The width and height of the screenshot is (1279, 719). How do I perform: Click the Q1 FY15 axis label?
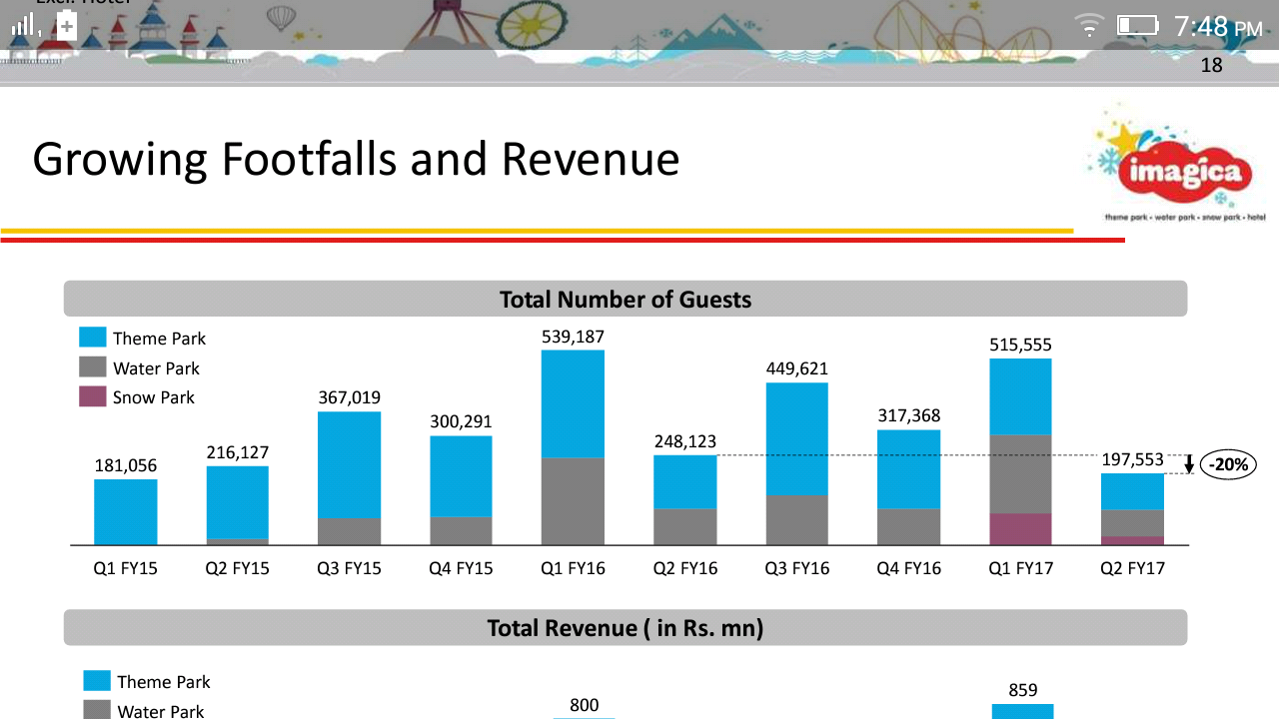point(126,568)
